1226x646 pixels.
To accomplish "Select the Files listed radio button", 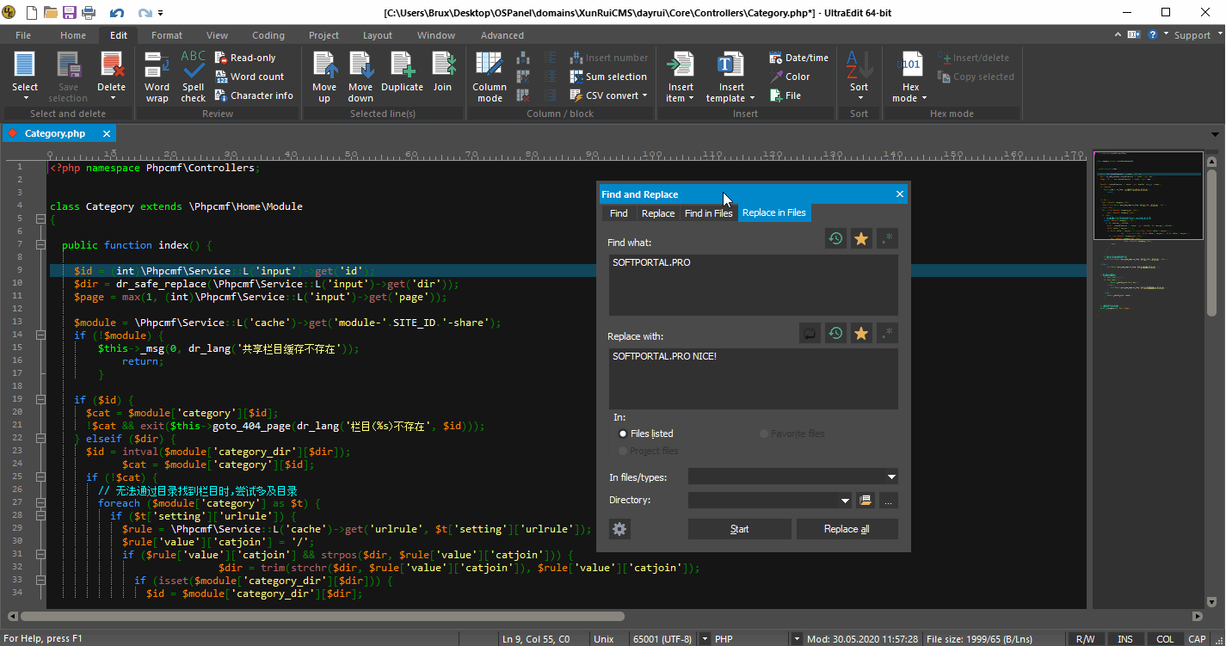I will pos(623,434).
